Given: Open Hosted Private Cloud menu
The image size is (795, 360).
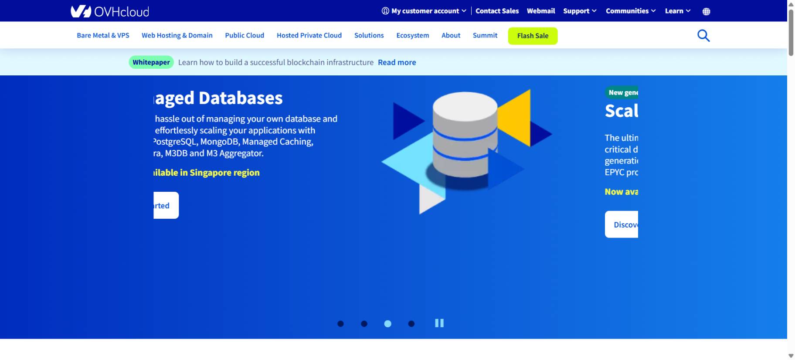Looking at the screenshot, I should point(309,35).
